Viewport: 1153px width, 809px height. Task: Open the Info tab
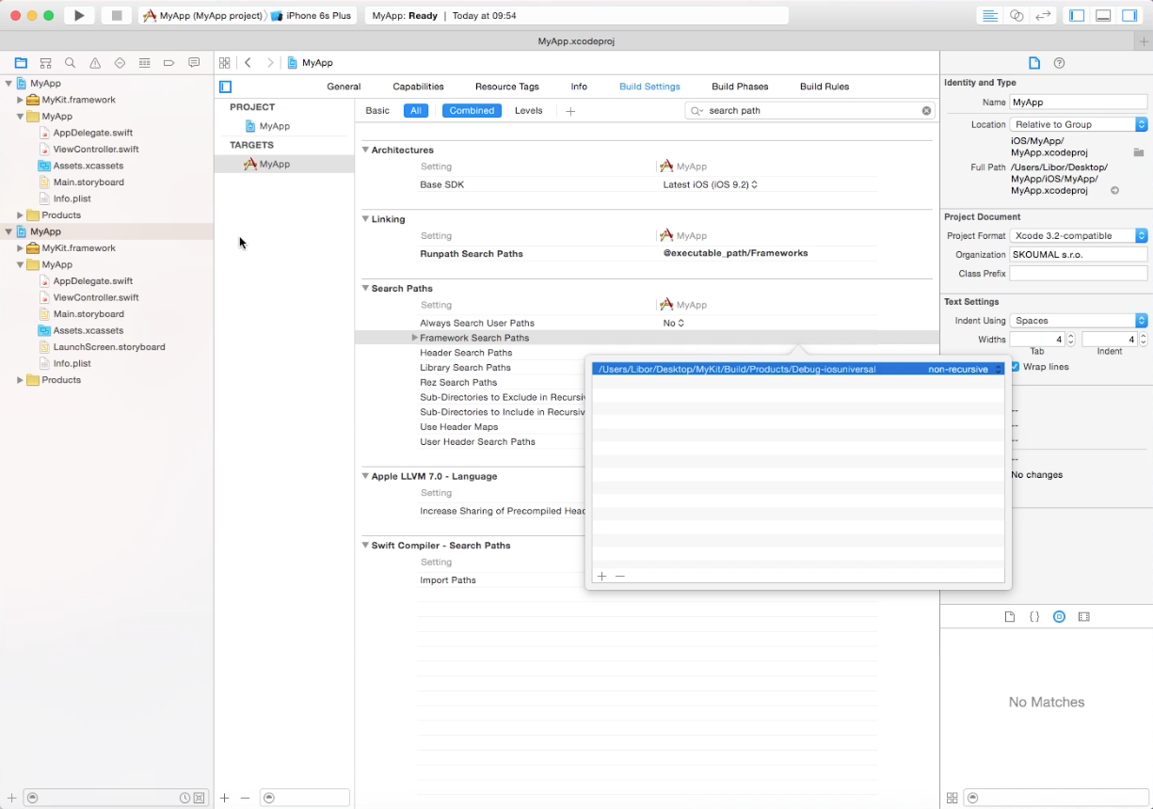click(579, 87)
